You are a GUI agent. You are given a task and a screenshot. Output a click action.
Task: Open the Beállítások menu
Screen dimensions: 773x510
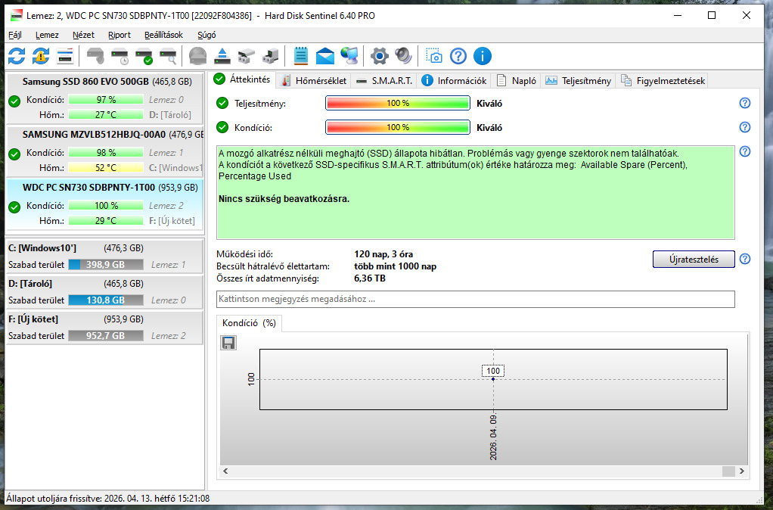163,35
